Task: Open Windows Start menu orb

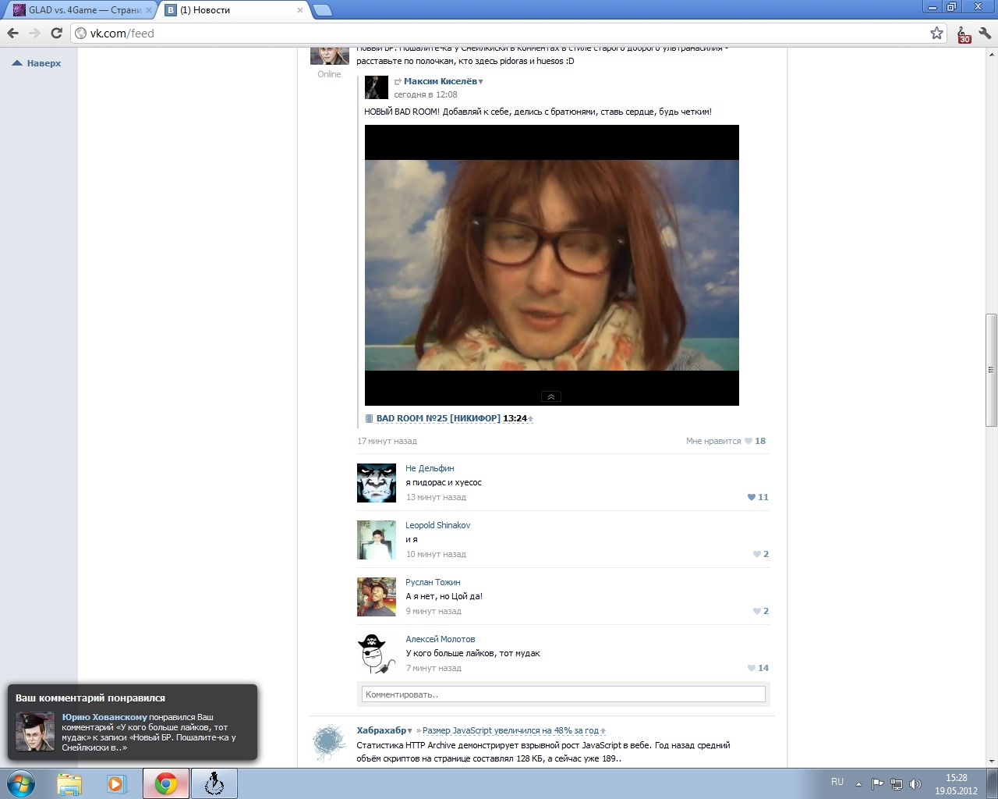Action: point(21,783)
